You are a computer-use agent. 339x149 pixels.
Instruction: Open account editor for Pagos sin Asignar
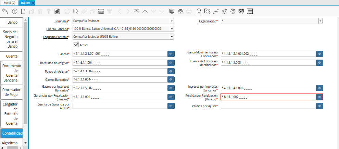(x=171, y=71)
